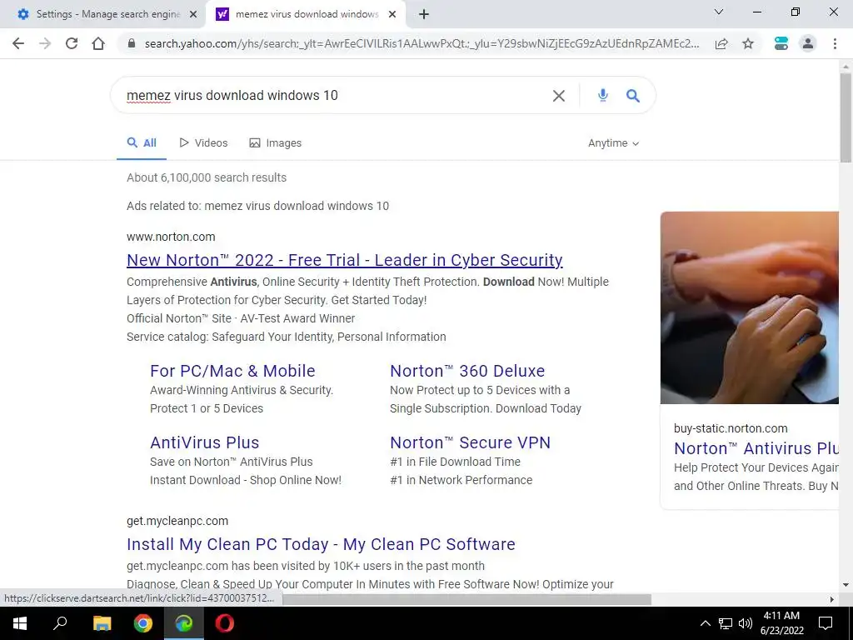Click the vertical scrollbar thumb
This screenshot has width=853, height=640.
click(846, 117)
